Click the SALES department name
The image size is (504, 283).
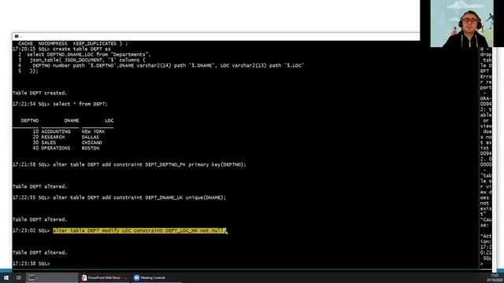pos(49,142)
